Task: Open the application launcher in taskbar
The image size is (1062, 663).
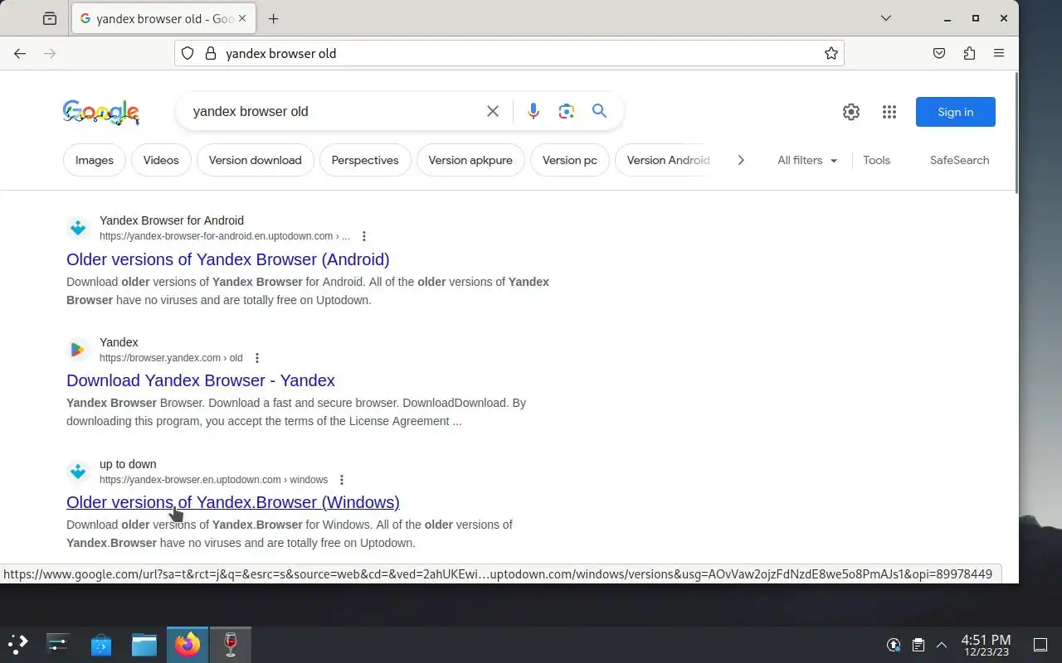Action: (x=18, y=644)
